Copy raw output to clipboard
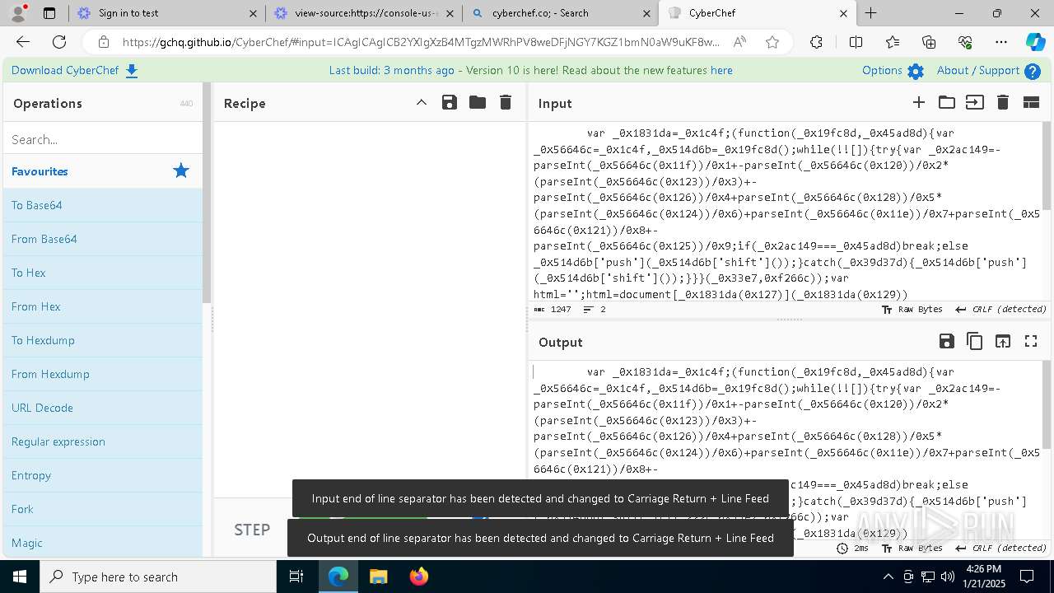Viewport: 1054px width, 593px height. 975,341
